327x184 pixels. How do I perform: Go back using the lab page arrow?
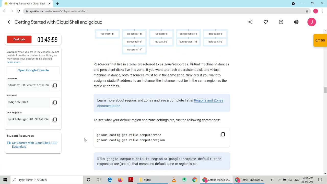[x=9, y=22]
